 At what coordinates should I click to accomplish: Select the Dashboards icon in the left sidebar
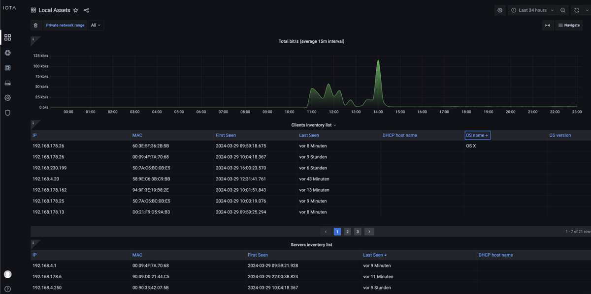(7, 37)
